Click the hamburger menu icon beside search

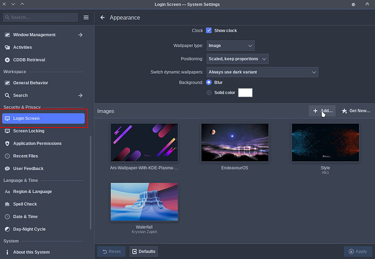coord(86,17)
